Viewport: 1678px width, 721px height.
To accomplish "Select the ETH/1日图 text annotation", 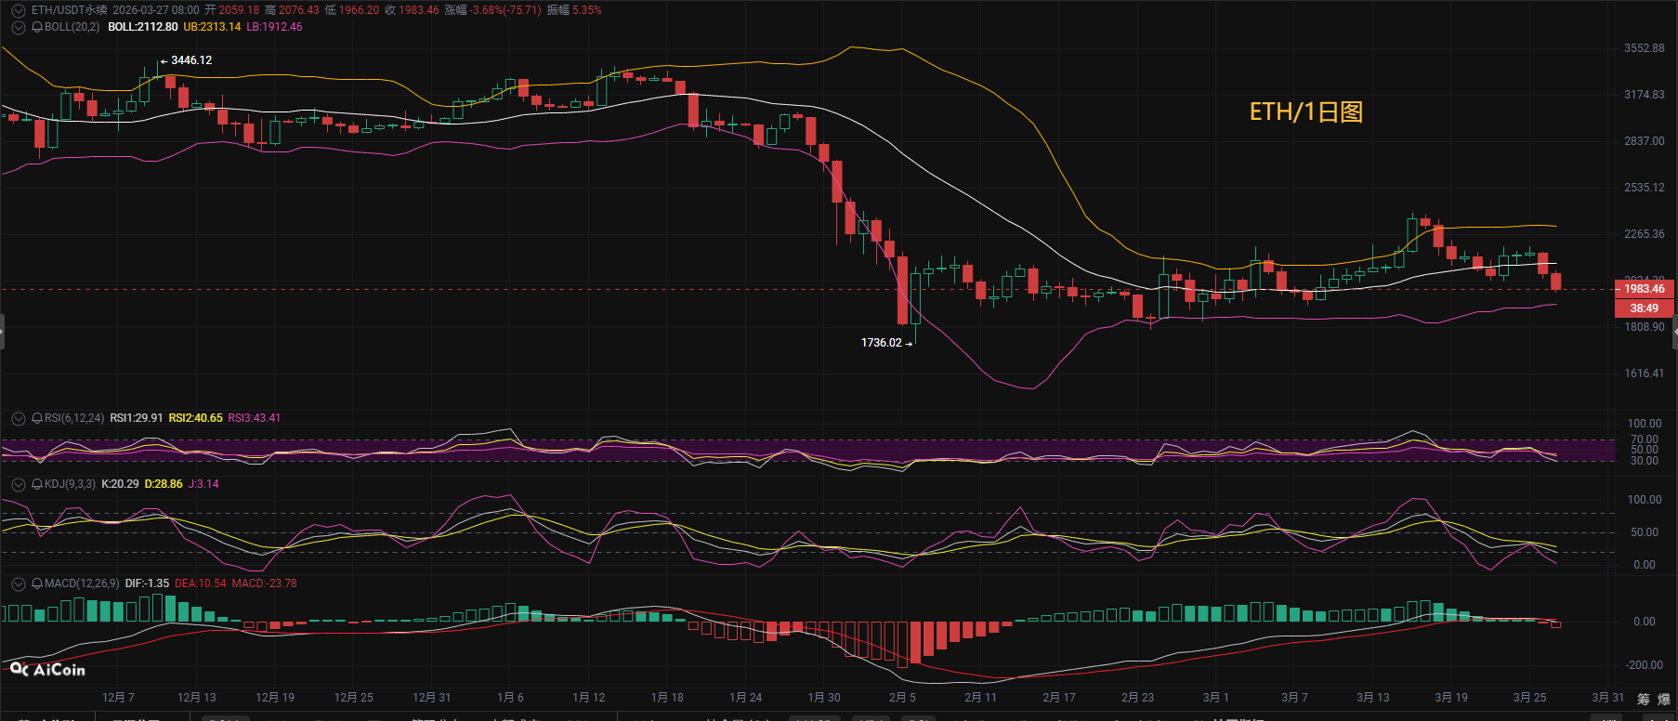I will pyautogui.click(x=1305, y=112).
